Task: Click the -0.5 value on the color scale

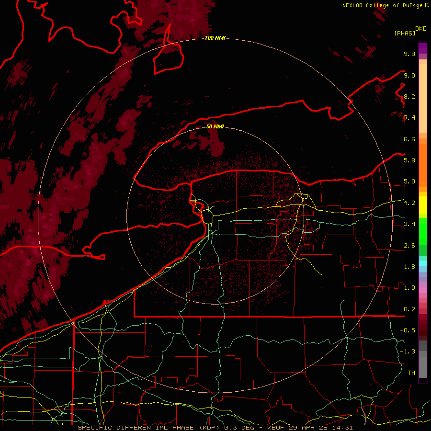Action: pyautogui.click(x=408, y=330)
